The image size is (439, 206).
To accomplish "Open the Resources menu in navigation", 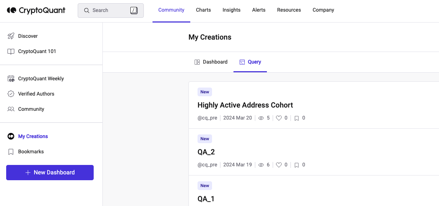I will [x=289, y=10].
